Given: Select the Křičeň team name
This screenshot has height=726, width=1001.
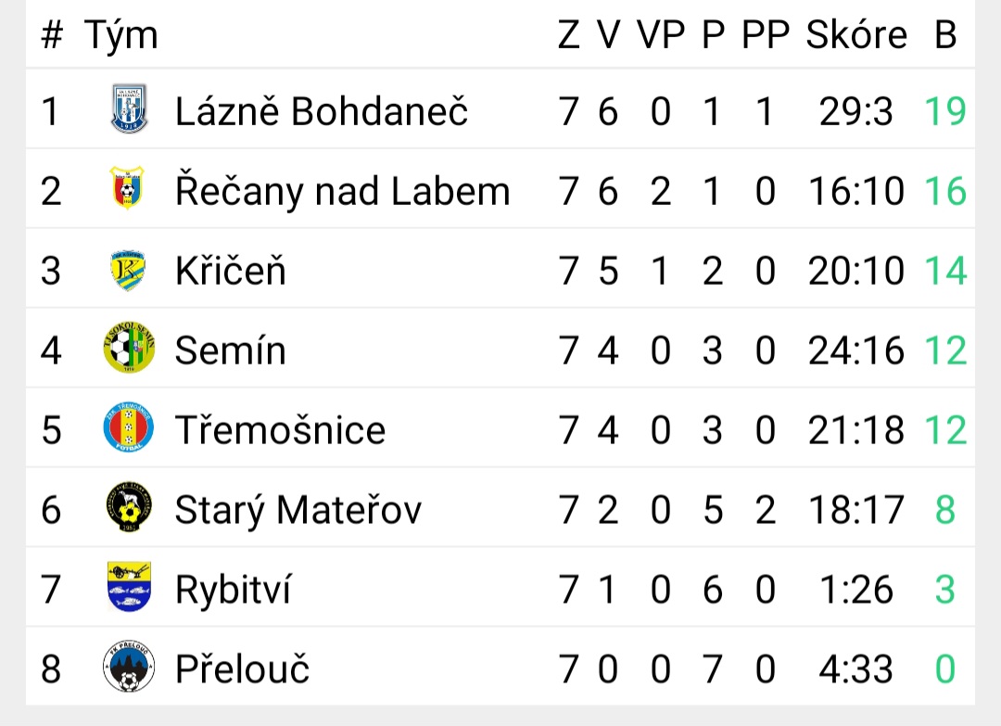Looking at the screenshot, I should pos(231,270).
